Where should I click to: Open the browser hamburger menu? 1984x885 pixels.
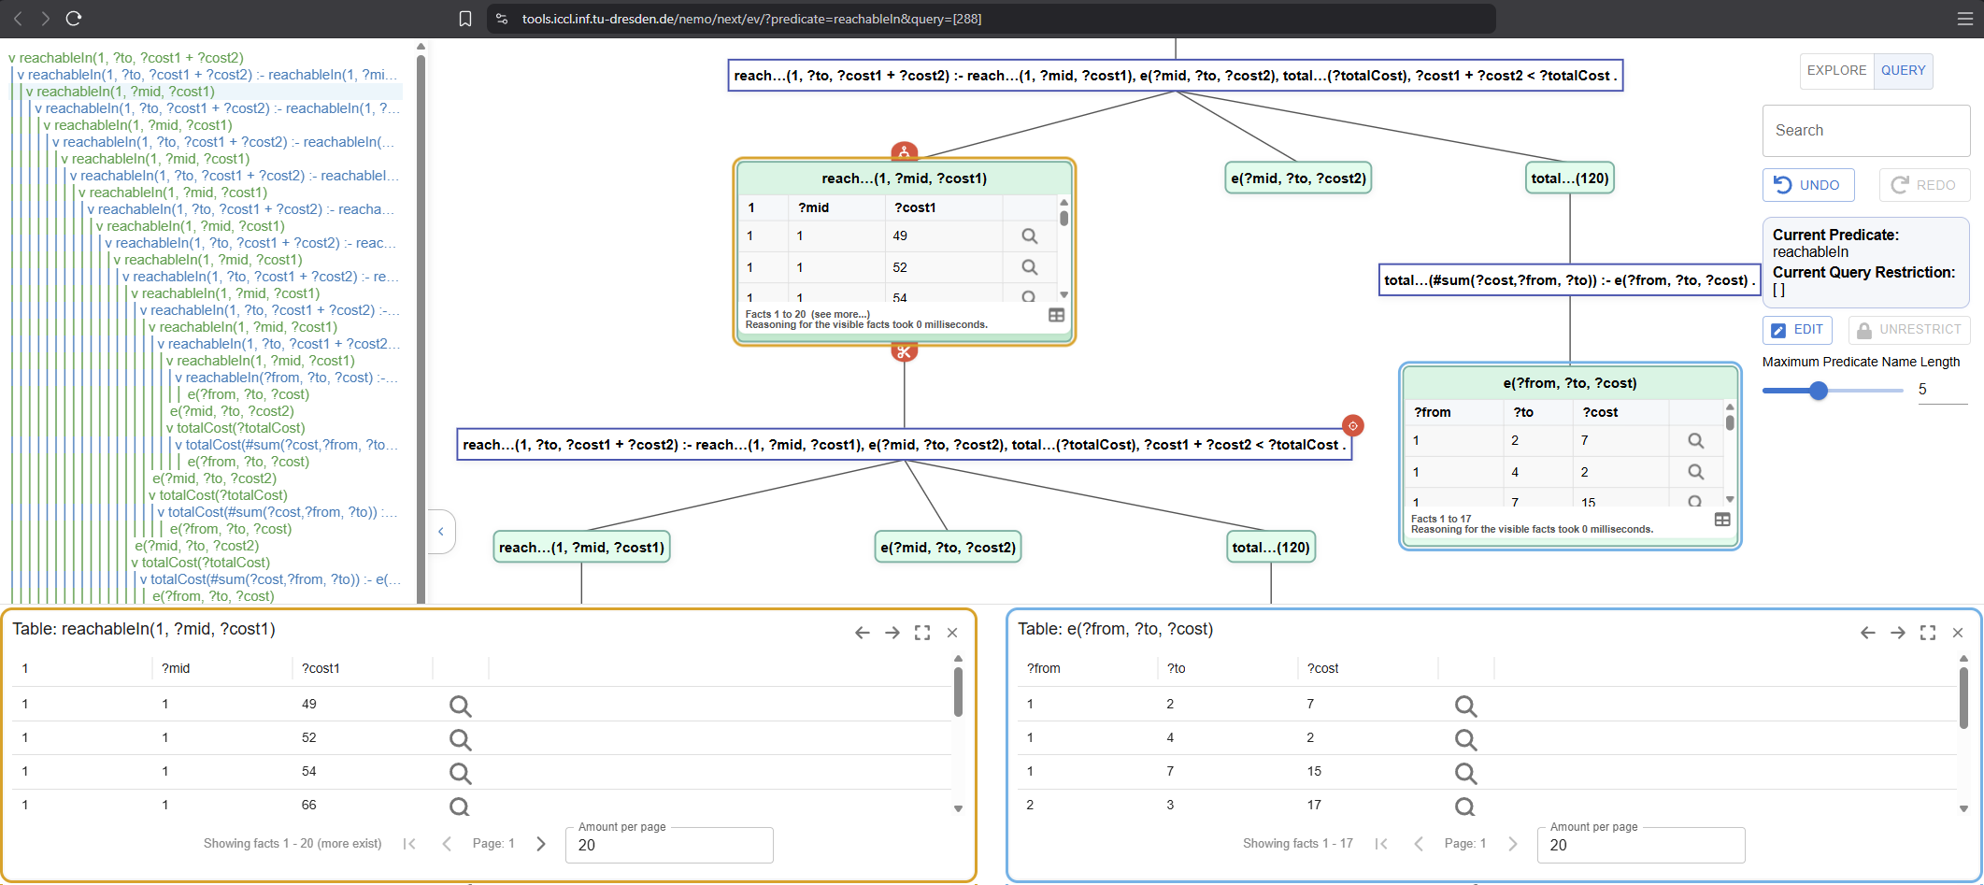point(1965,19)
